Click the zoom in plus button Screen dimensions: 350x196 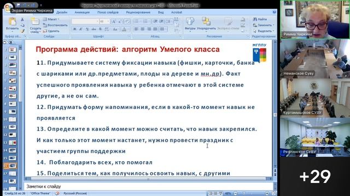[267, 193]
